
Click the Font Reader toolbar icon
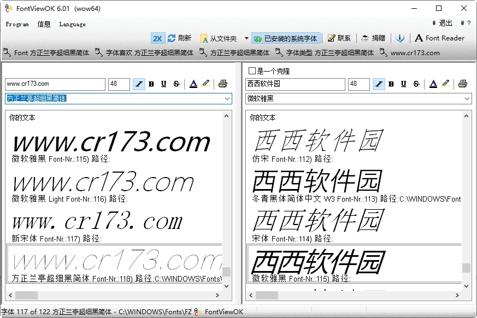pos(419,38)
